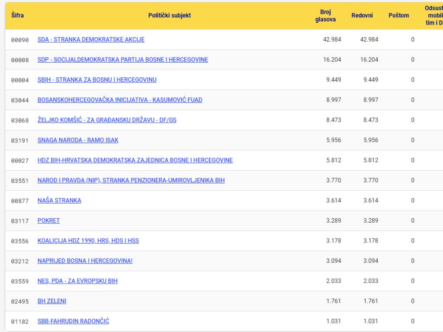Image resolution: width=443 pixels, height=332 pixels.
Task: Open SDP - Socijaldemokratska Partija BiH link
Action: tap(122, 60)
